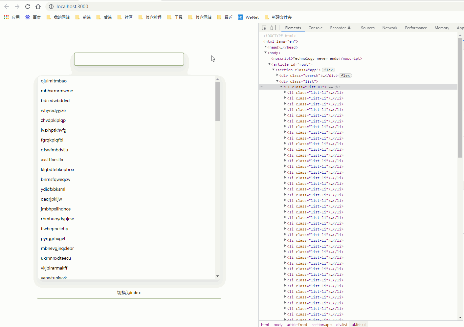Select div.list in breadcrumb
Screen dimensions: 464x327
point(342,325)
